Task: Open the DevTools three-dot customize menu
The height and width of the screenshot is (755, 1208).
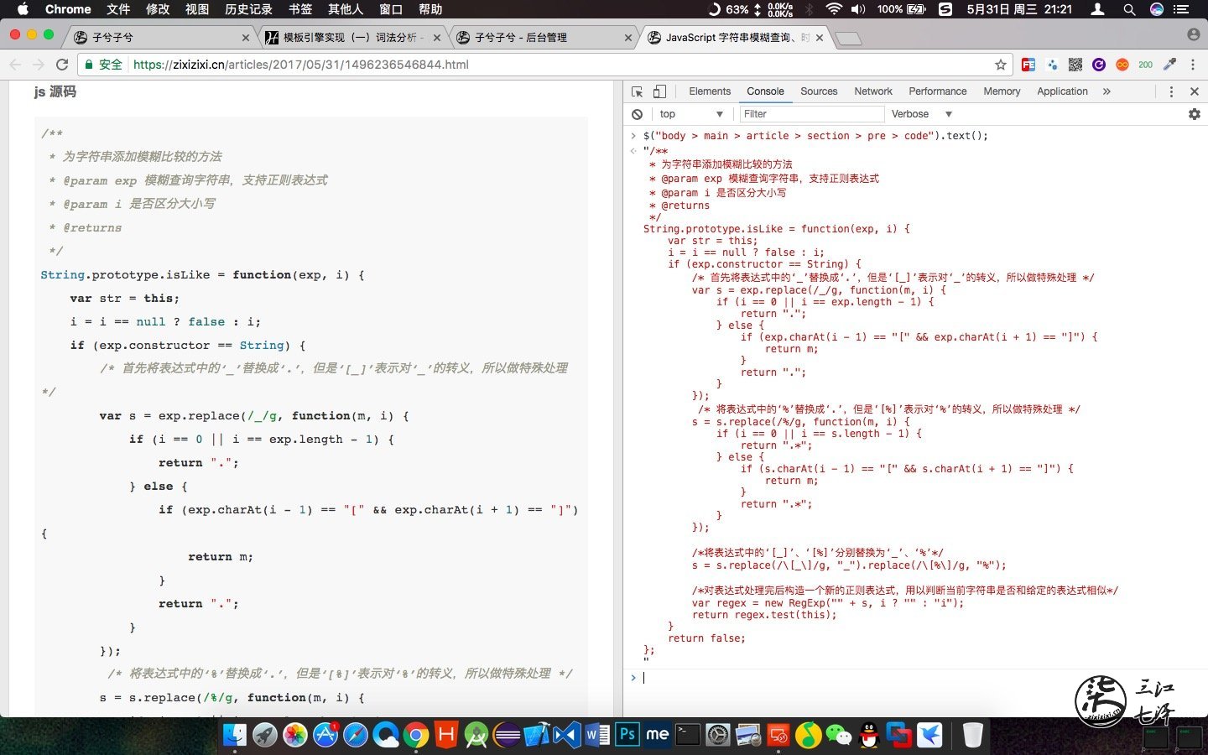Action: (x=1172, y=91)
